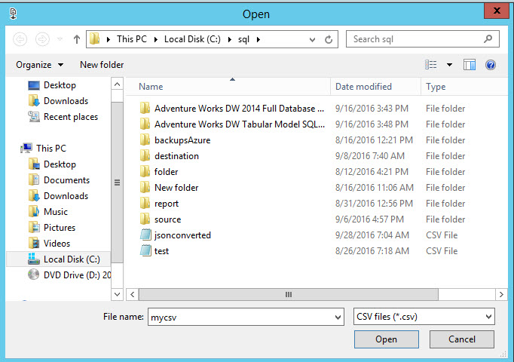Open the address bar history dropdown
This screenshot has height=362, width=514.
click(313, 40)
